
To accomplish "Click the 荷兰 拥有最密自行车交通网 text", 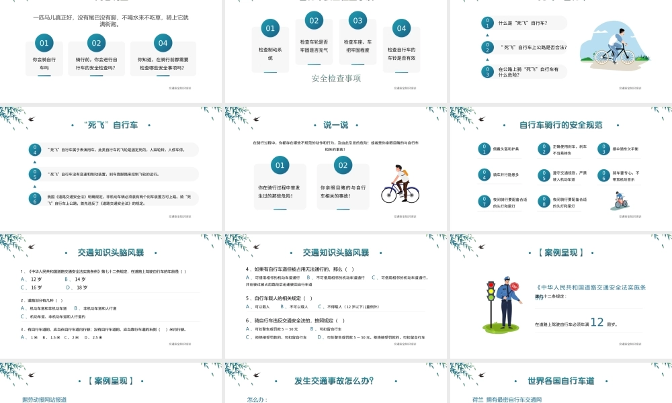I will [507, 400].
